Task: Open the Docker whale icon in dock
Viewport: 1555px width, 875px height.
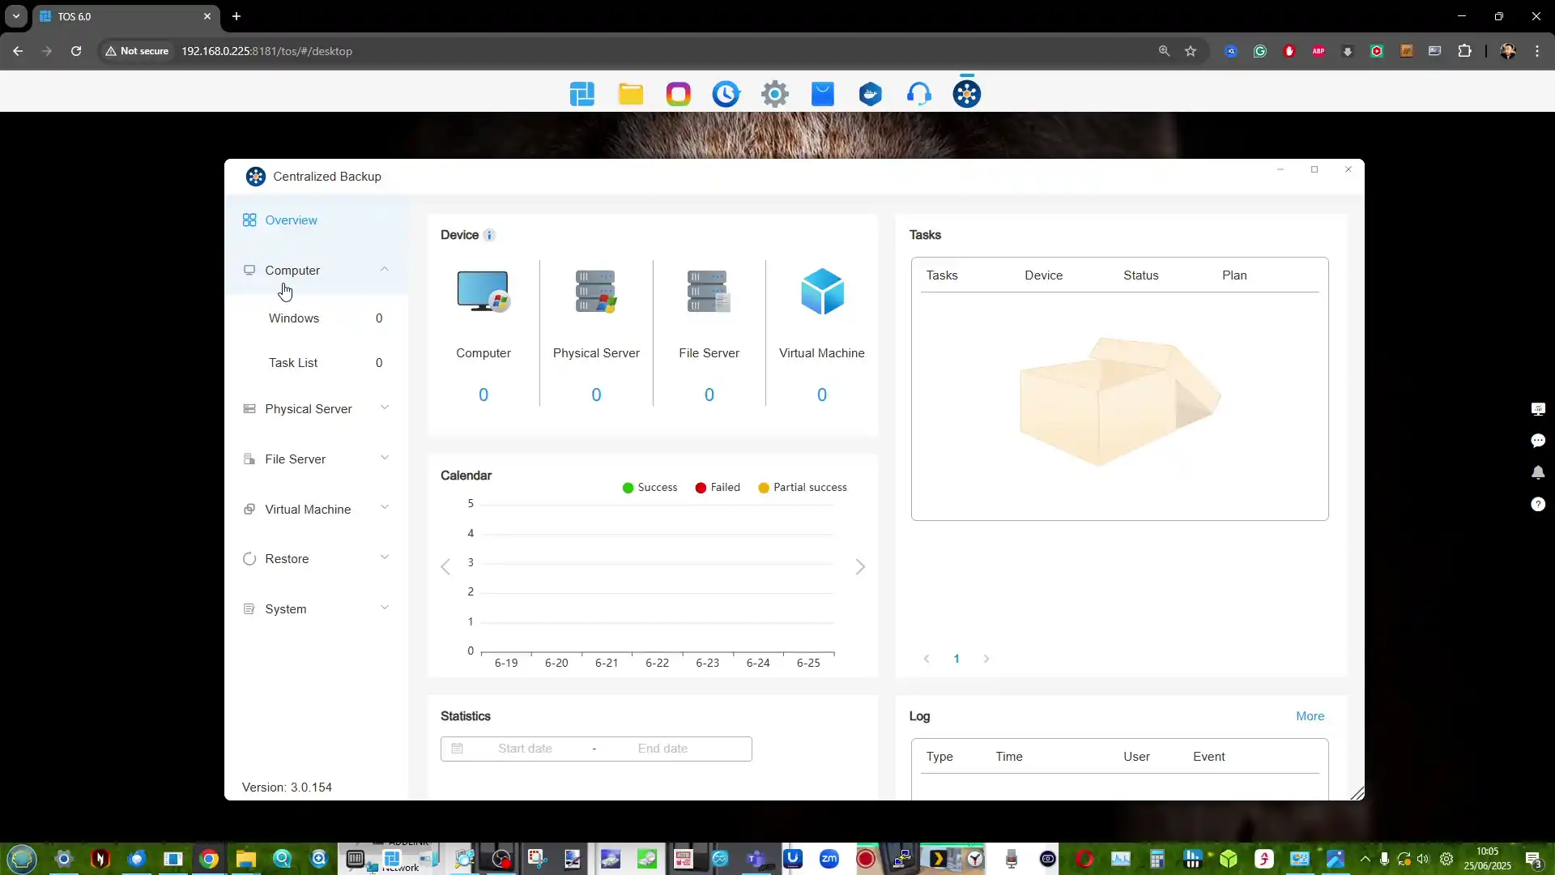Action: click(870, 94)
